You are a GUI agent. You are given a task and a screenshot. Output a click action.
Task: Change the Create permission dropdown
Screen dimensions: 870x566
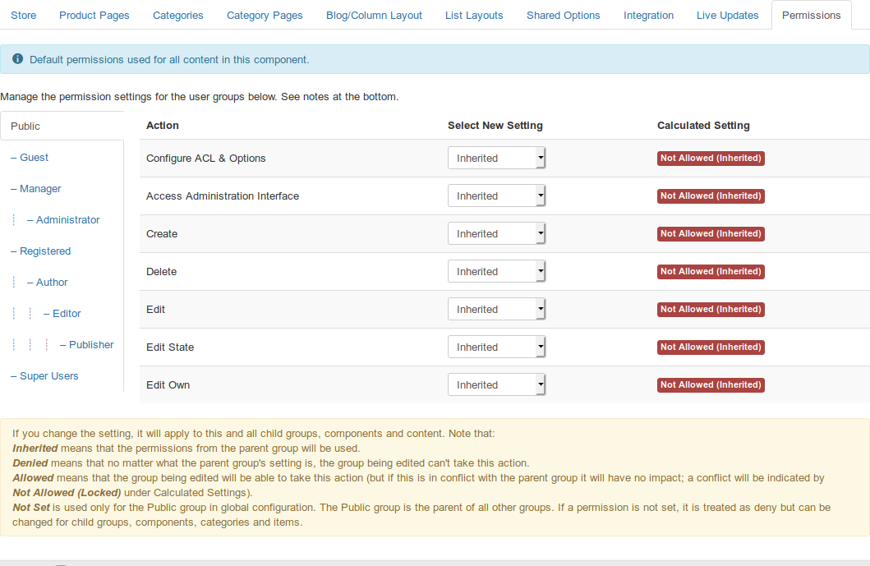tap(496, 233)
